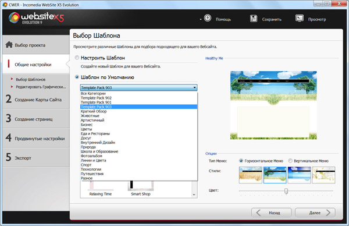The image size is (349, 226).
Task: Pick Внутренний Дизайн in the list
Action: click(x=138, y=143)
